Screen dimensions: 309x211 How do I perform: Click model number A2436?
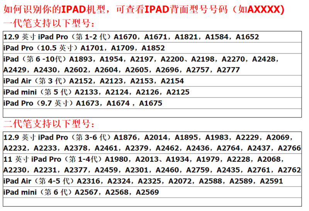[x=198, y=148]
